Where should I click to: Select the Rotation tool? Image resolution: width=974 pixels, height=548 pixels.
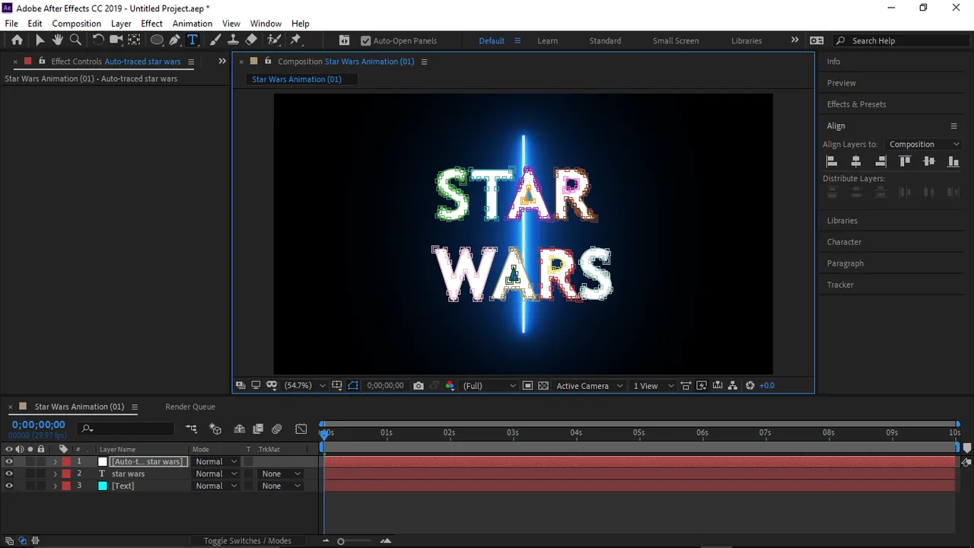98,40
